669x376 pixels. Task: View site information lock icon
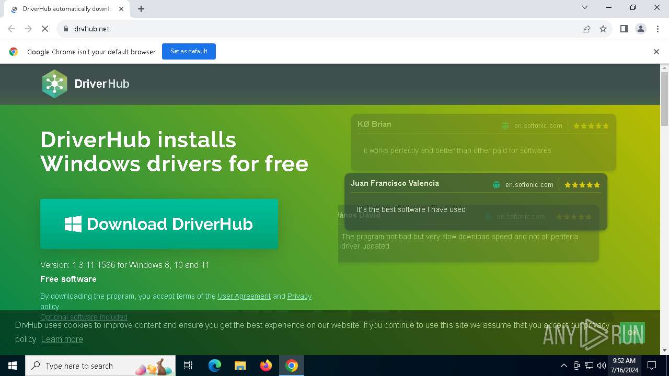(66, 29)
